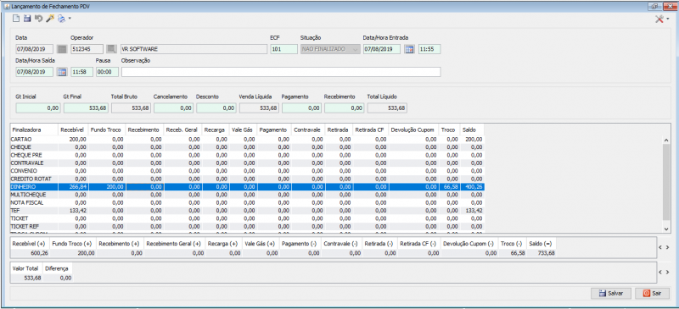Click the 400,26 Saldo cell
The image size is (679, 309).
tap(472, 187)
